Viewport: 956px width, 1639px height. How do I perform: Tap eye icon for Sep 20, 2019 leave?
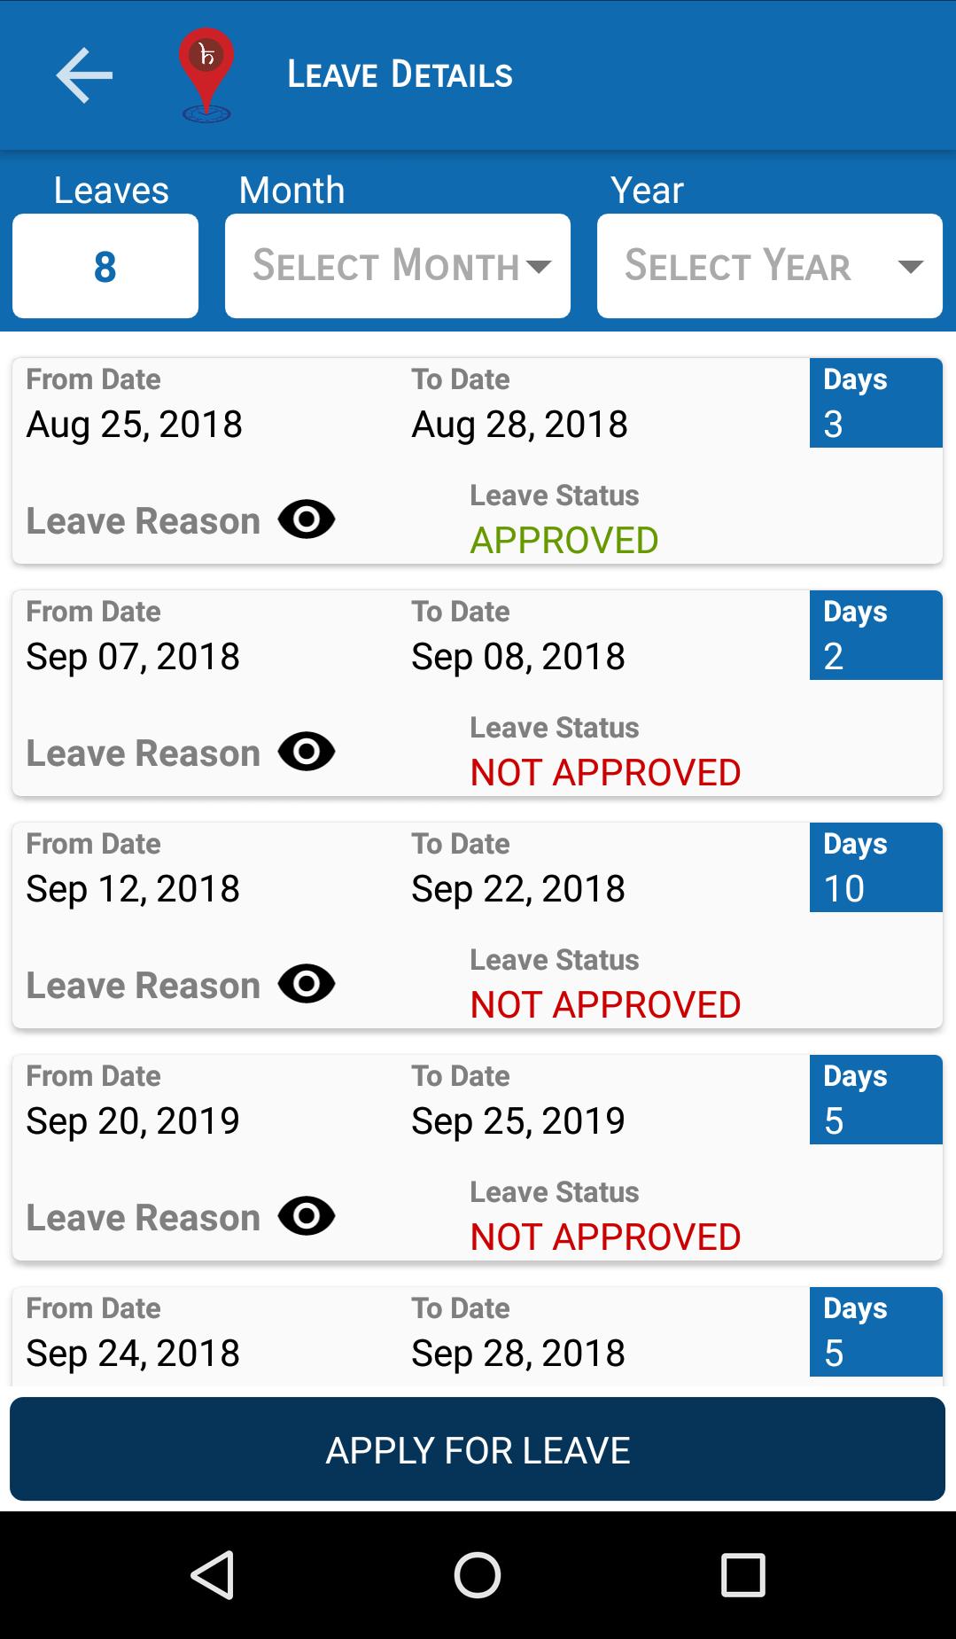(307, 1216)
